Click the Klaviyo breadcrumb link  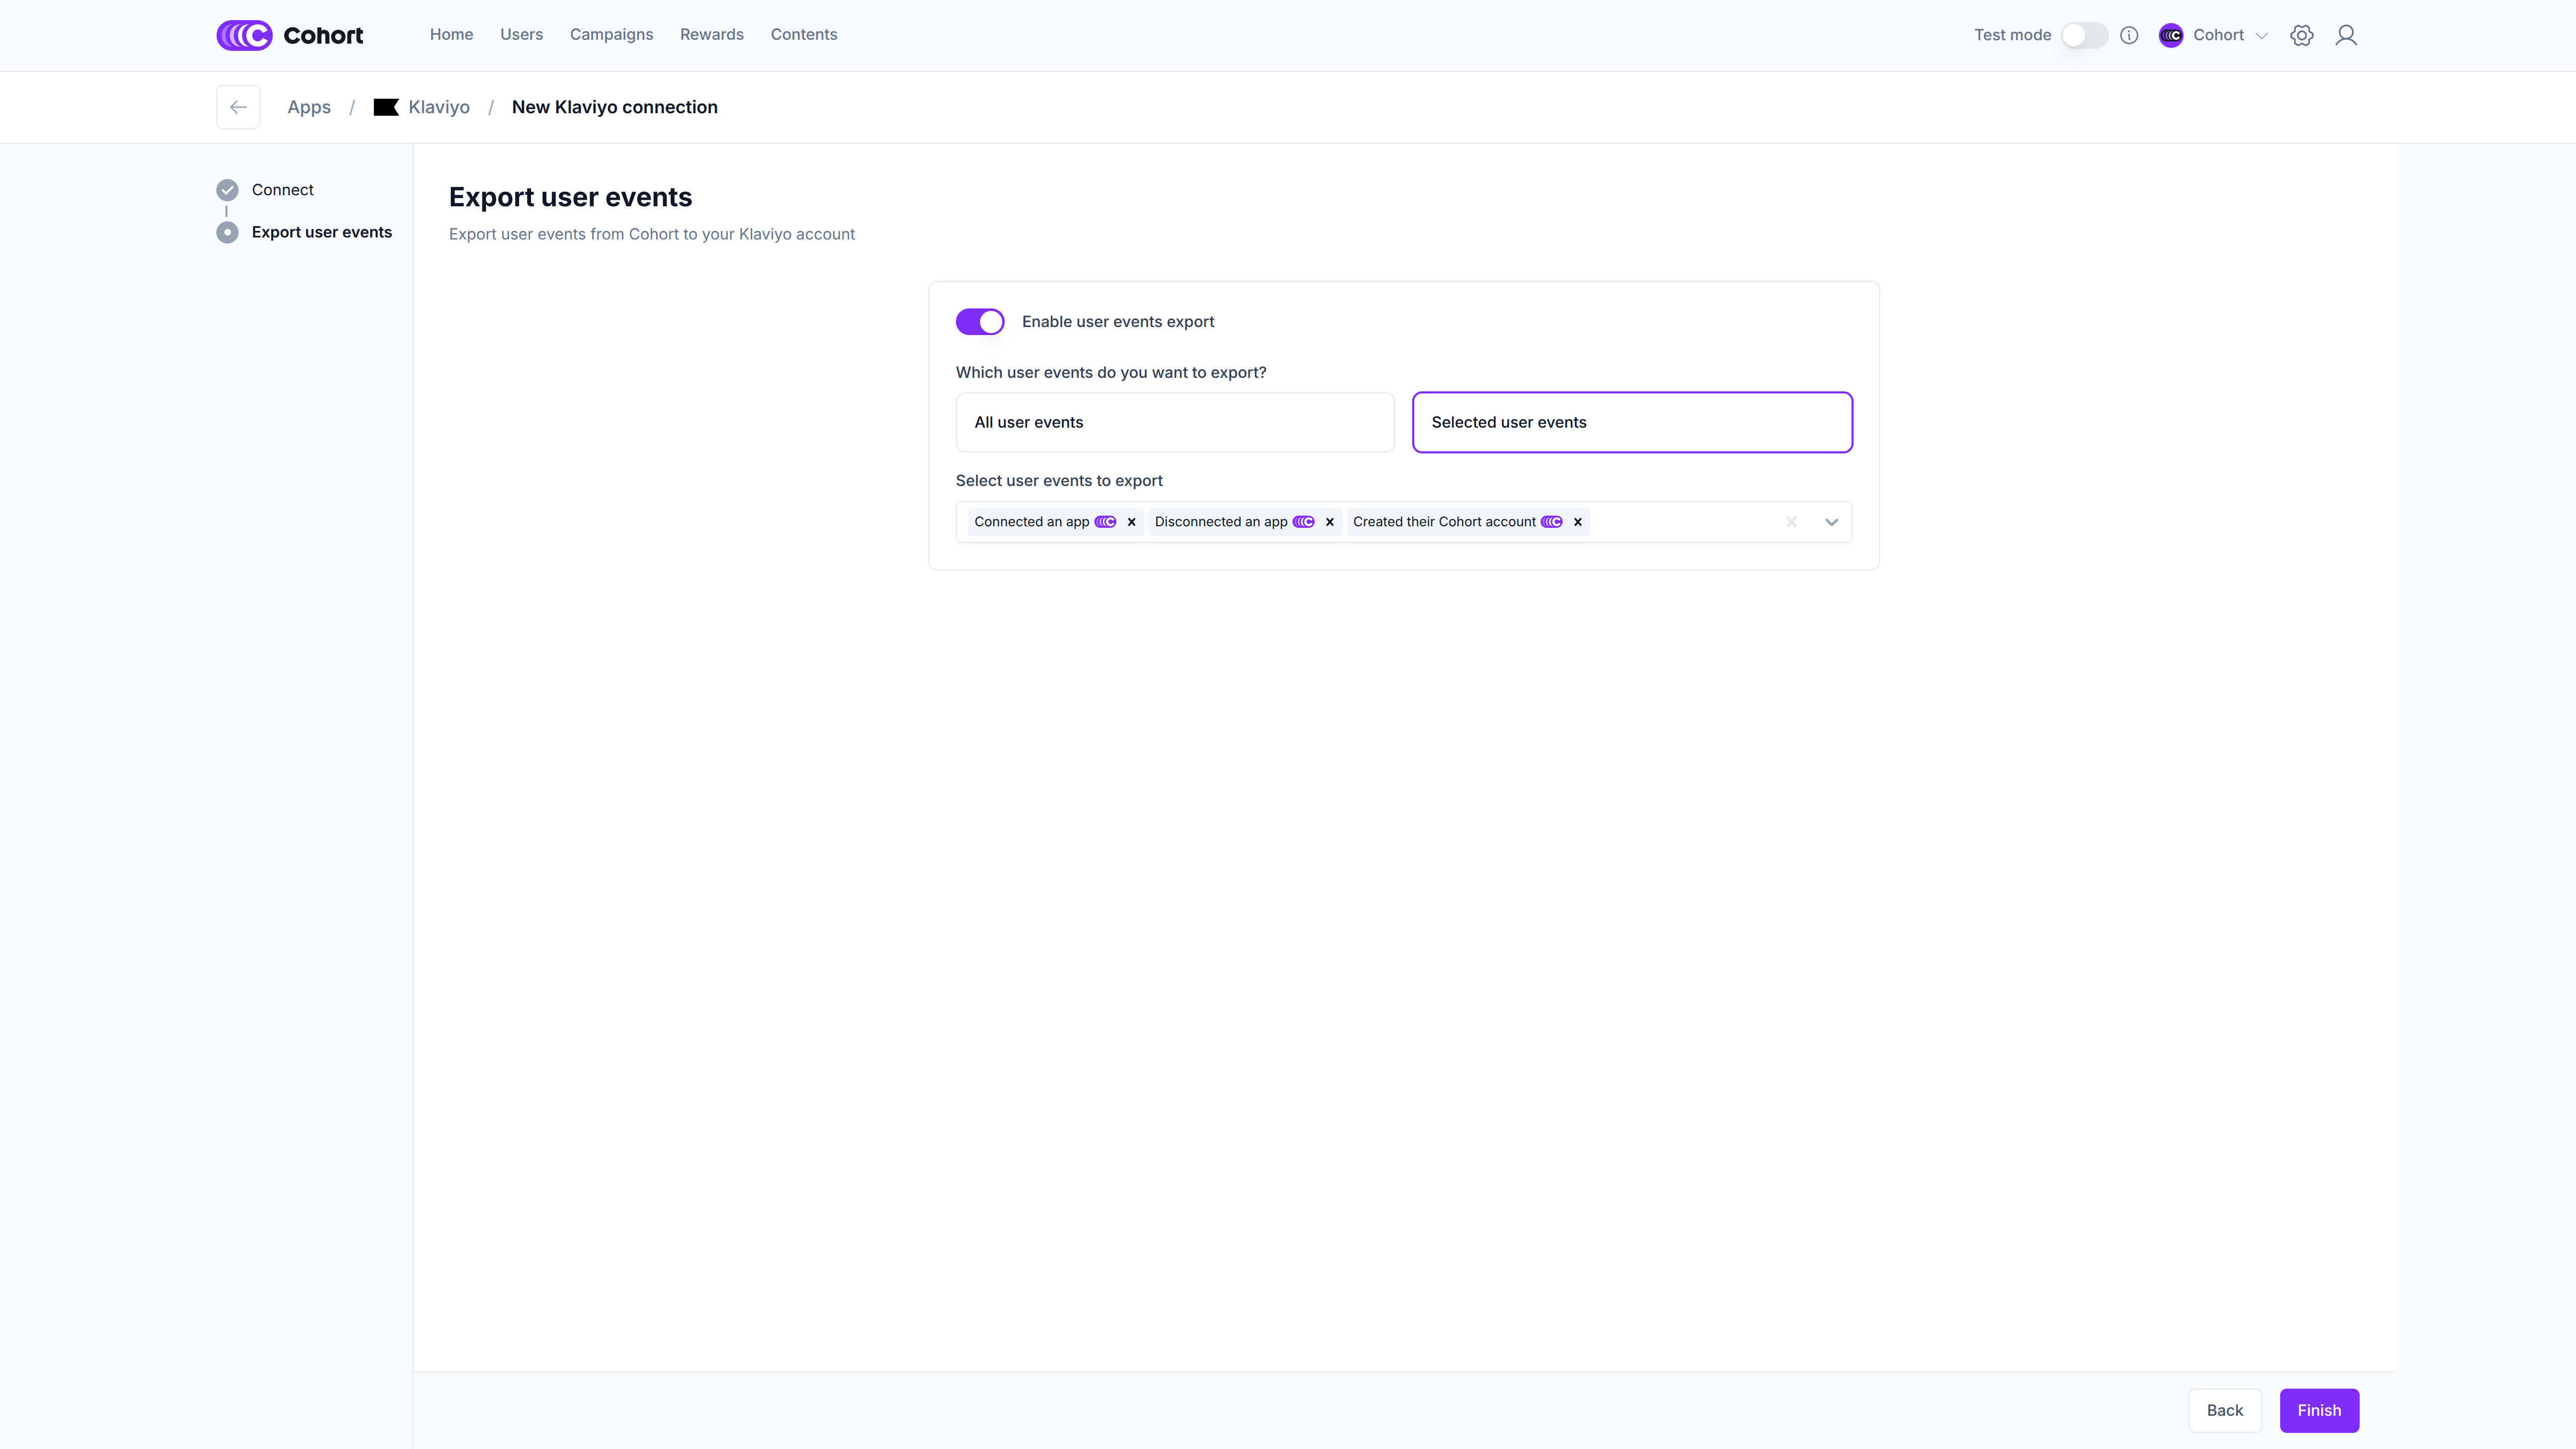(x=438, y=107)
